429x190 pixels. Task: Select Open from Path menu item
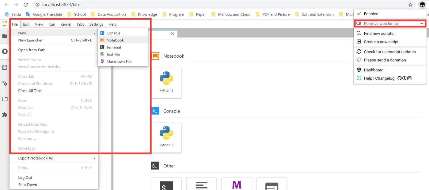pos(54,50)
